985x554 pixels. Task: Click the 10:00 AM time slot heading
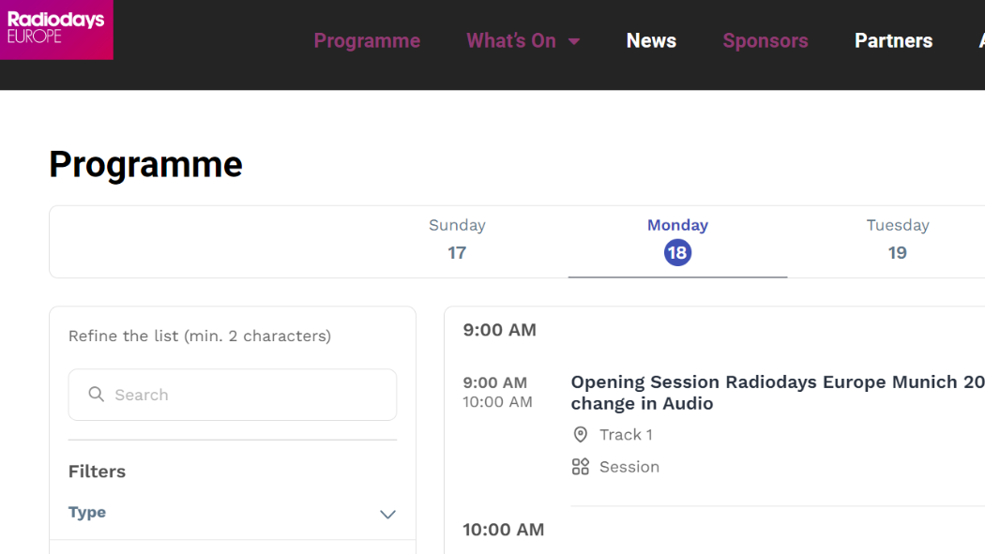coord(503,530)
